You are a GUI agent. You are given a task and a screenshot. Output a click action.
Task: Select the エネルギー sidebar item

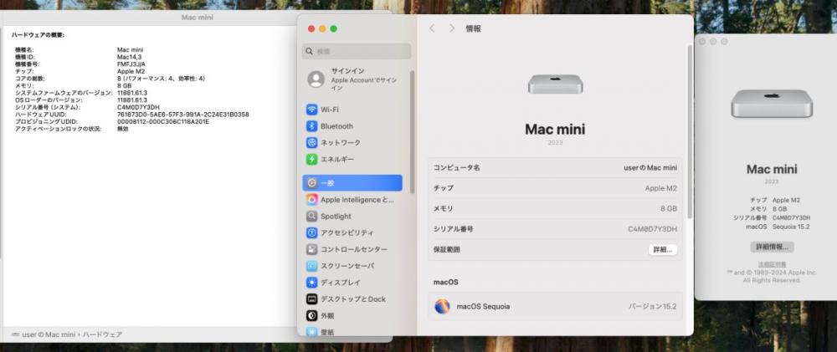pos(352,160)
